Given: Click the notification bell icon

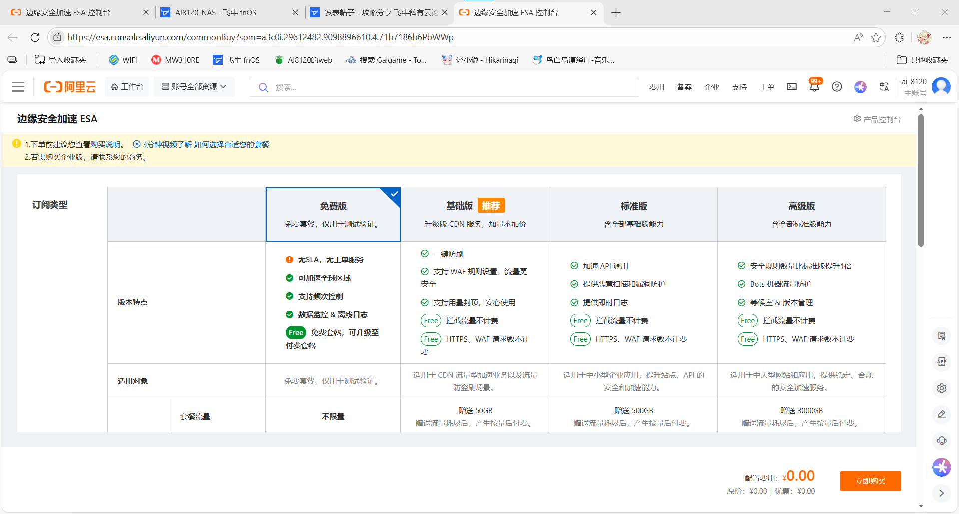Looking at the screenshot, I should coord(814,87).
